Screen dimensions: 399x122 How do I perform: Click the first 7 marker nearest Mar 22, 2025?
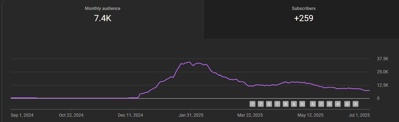(252, 104)
